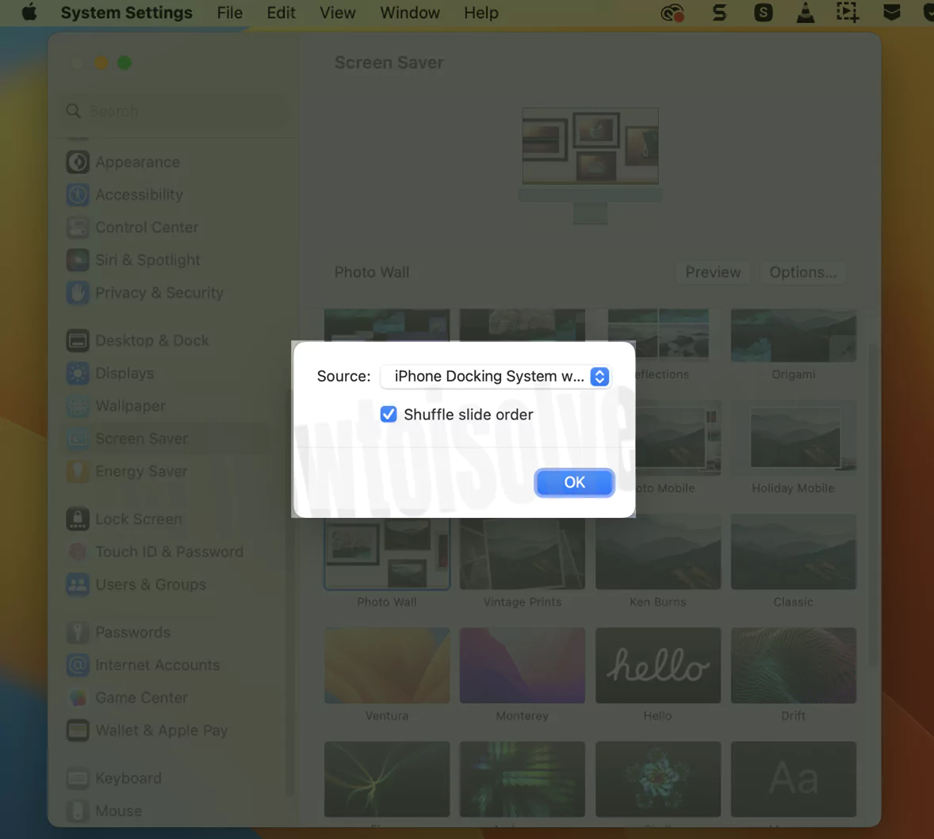
Task: Open the Energy Saver bulb icon
Action: (x=78, y=472)
